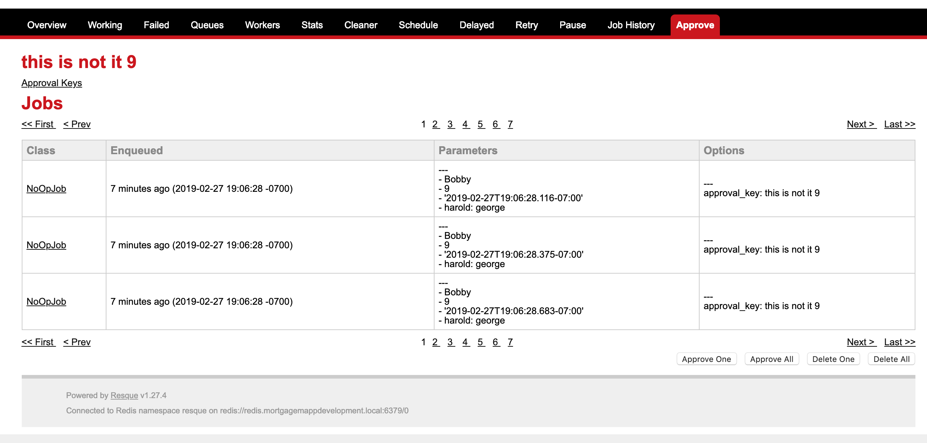Screen dimensions: 927x443
Task: Open NoOpJob link in third row
Action: point(46,301)
